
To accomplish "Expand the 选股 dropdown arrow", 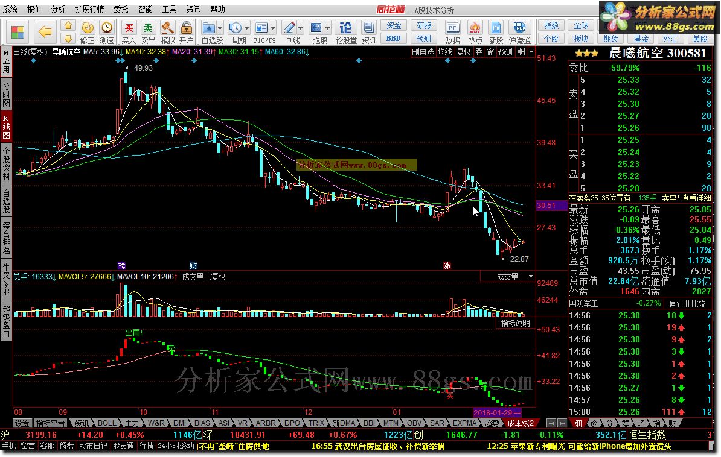I will click(328, 28).
